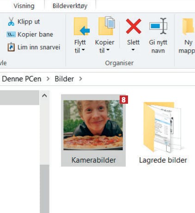Open the Slett dropdown arrow
This screenshot has width=195, height=213.
(133, 50)
